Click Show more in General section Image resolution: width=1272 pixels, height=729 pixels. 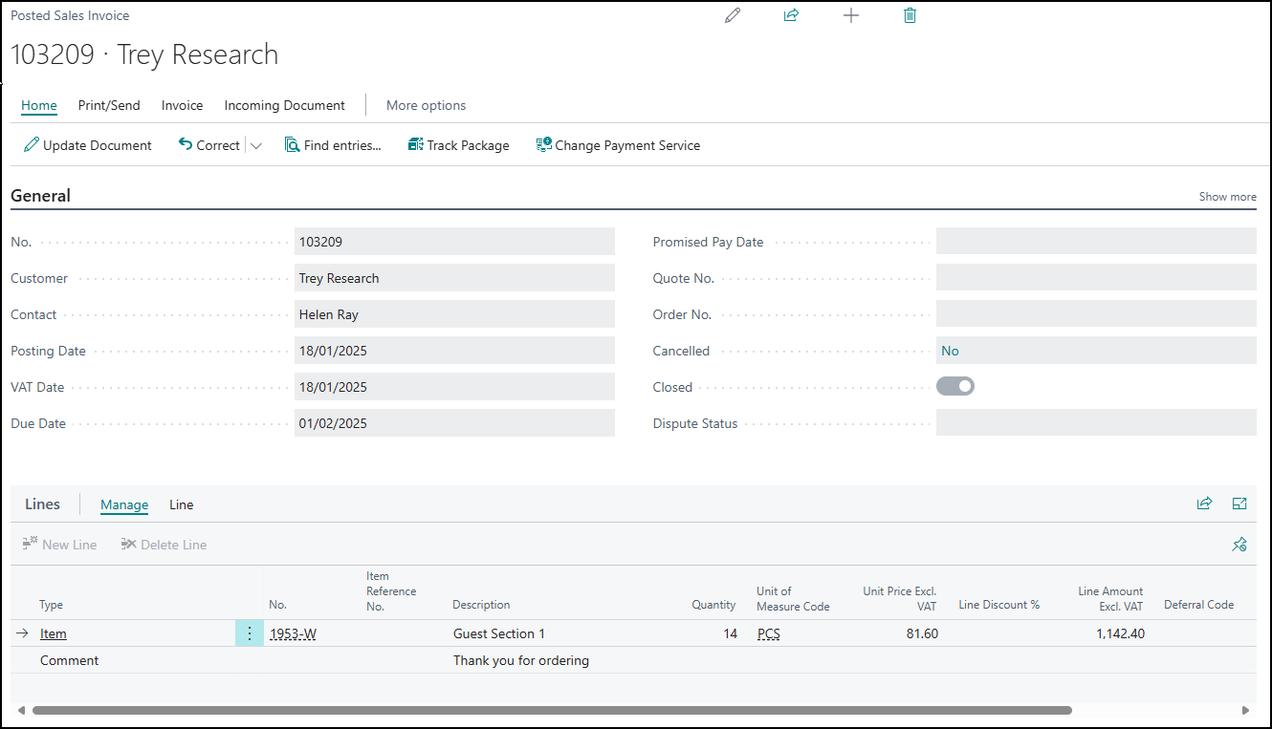tap(1227, 197)
